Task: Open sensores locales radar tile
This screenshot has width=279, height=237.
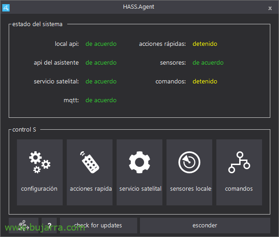Action: [x=189, y=172]
